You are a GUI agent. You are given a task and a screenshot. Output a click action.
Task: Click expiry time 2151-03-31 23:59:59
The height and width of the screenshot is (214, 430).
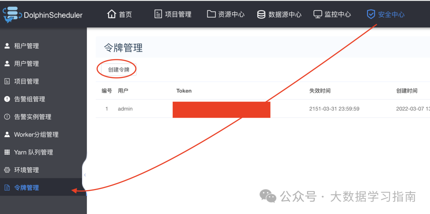pos(334,109)
